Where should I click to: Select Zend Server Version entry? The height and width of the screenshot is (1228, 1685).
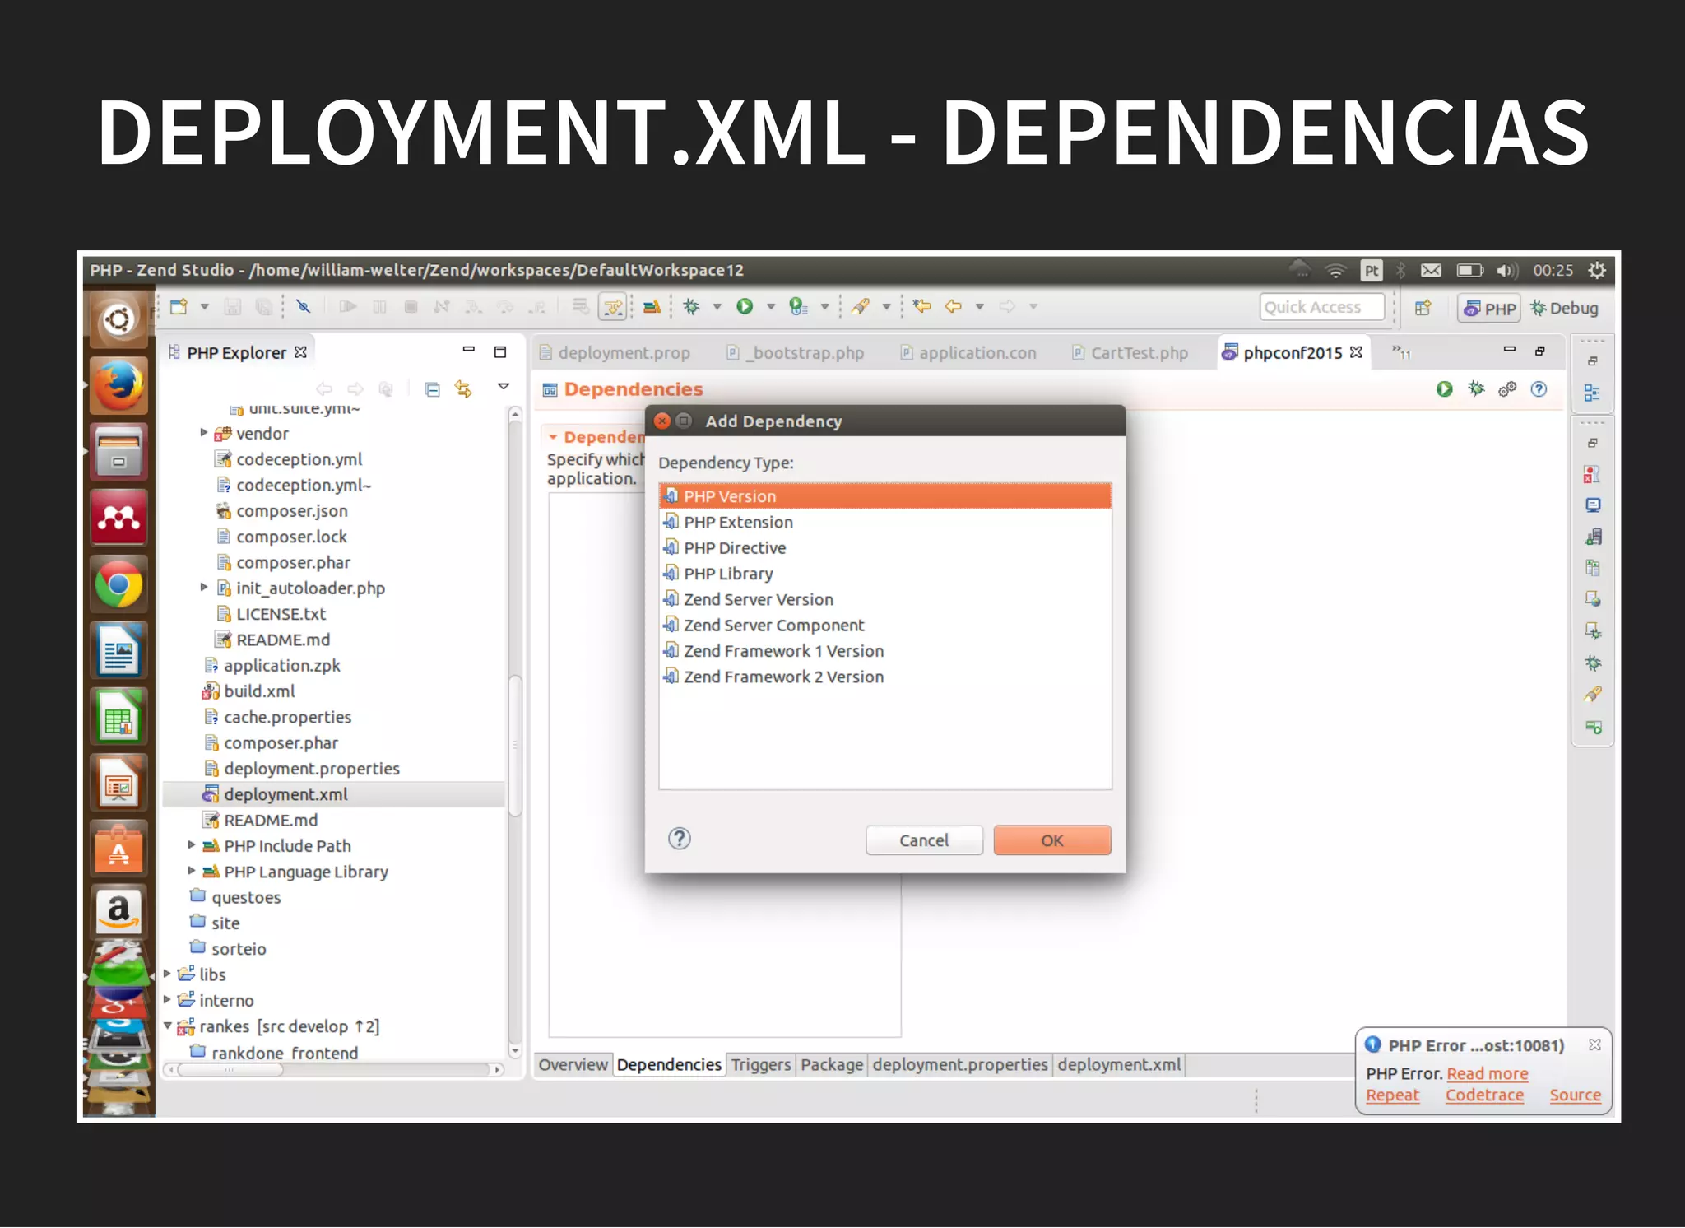click(885, 599)
